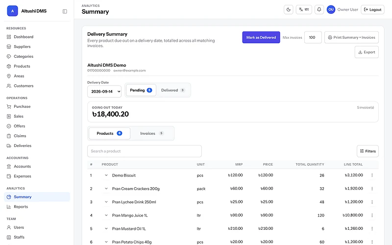392x245 pixels.
Task: Open row menu for Pran Lychee Drink
Action: coord(372,202)
